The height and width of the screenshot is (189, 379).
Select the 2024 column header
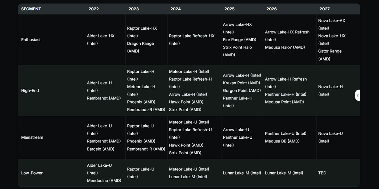pos(176,9)
